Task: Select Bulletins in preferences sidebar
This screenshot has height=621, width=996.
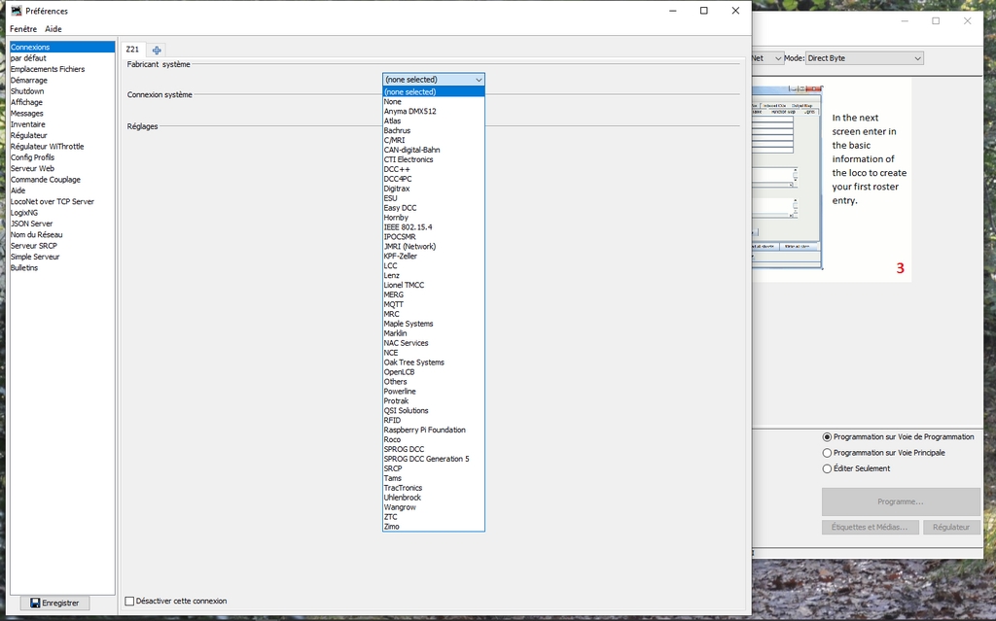Action: (62, 268)
